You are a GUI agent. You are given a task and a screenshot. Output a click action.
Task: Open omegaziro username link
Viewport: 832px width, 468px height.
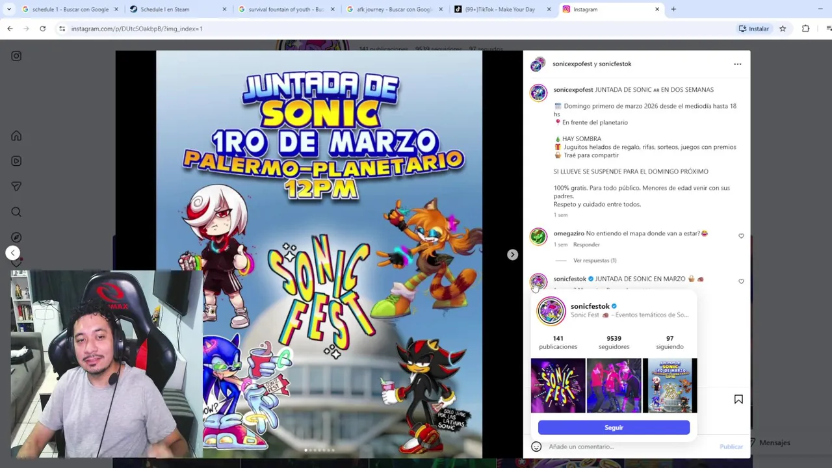coord(569,233)
